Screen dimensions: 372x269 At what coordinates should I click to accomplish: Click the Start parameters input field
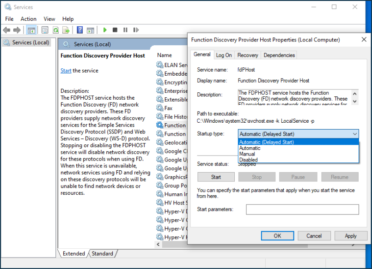pyautogui.click(x=302, y=209)
